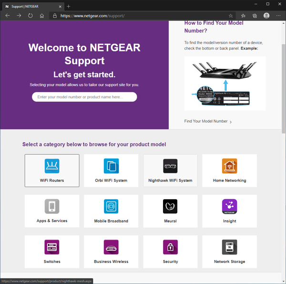Add page to favorites star icon
Image resolution: width=286 pixels, height=284 pixels.
pyautogui.click(x=231, y=16)
